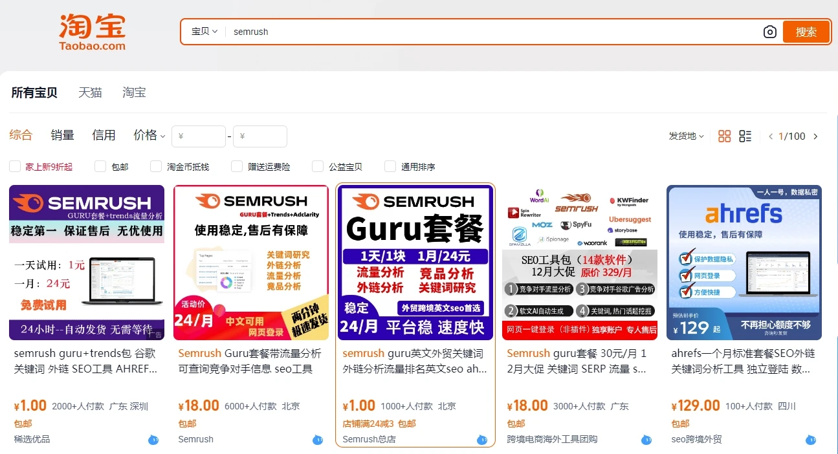
Task: Click the orange 搜索 button
Action: click(x=806, y=32)
